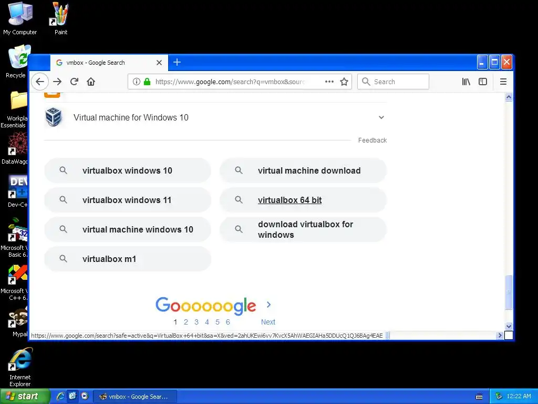The width and height of the screenshot is (538, 404).
Task: Go to results page 5
Action: [x=218, y=322]
